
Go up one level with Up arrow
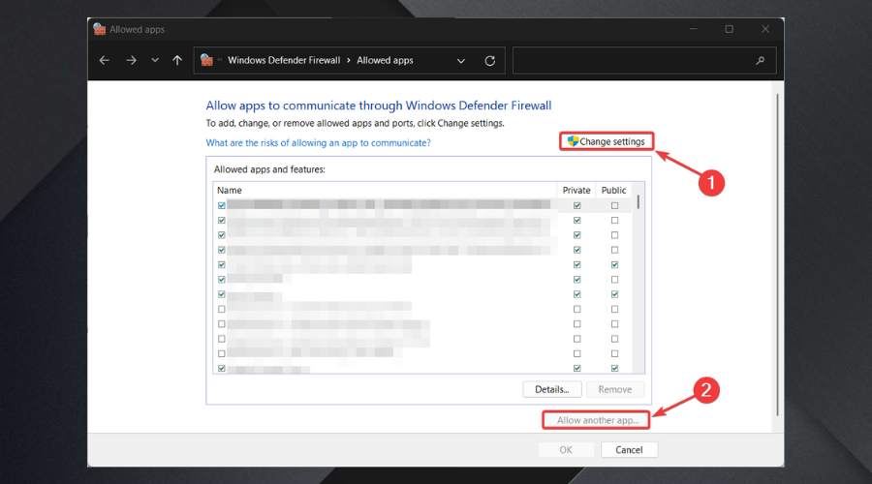(177, 61)
